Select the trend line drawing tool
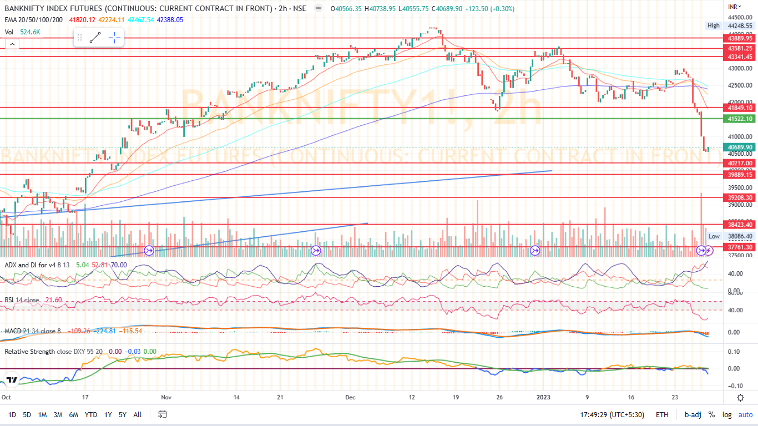Image resolution: width=758 pixels, height=426 pixels. point(95,38)
